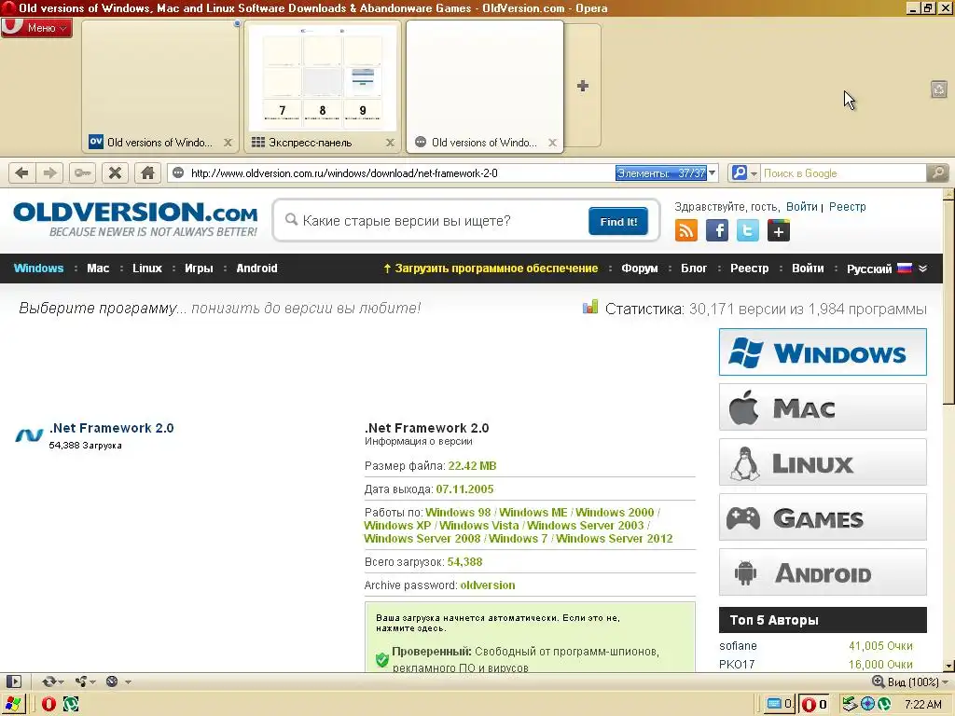This screenshot has width=955, height=716.
Task: Launch uTorrent from the quick launch
Action: click(x=71, y=705)
